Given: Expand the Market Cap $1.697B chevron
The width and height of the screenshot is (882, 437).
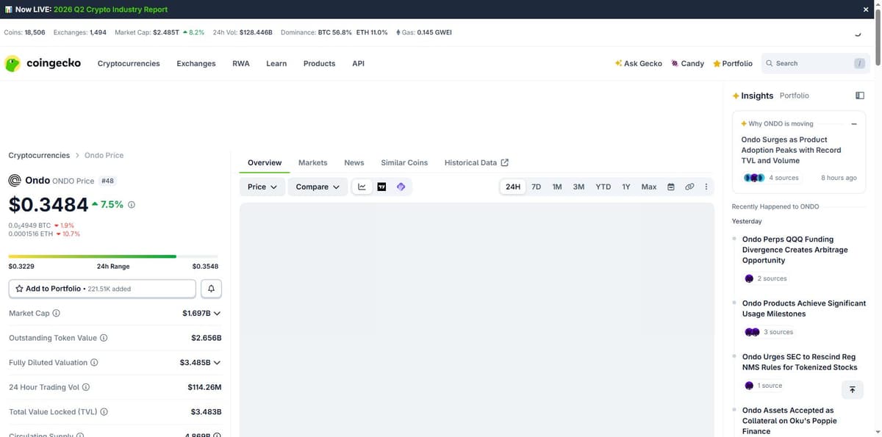Looking at the screenshot, I should click(x=217, y=314).
